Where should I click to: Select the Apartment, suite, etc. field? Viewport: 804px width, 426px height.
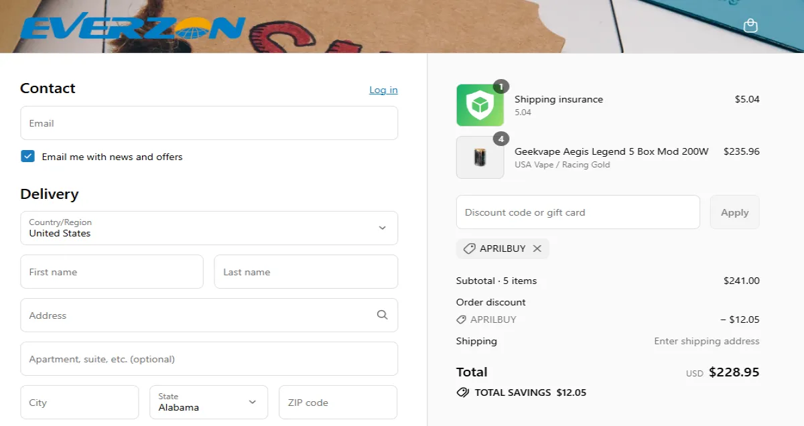tap(209, 358)
